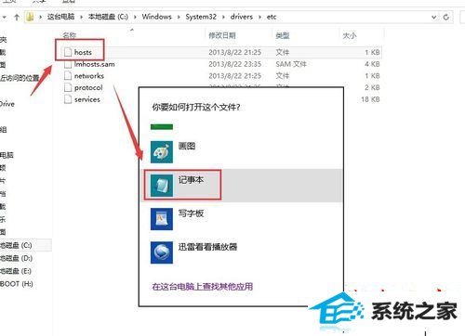Select the lmhosts.sam file
Viewport: 465px width, 336px height.
[89, 64]
